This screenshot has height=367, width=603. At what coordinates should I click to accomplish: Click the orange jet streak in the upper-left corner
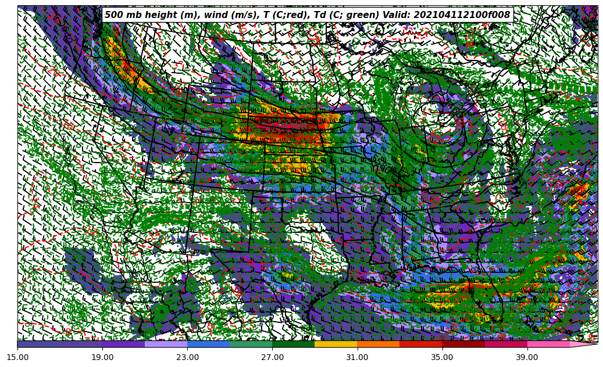click(x=125, y=64)
